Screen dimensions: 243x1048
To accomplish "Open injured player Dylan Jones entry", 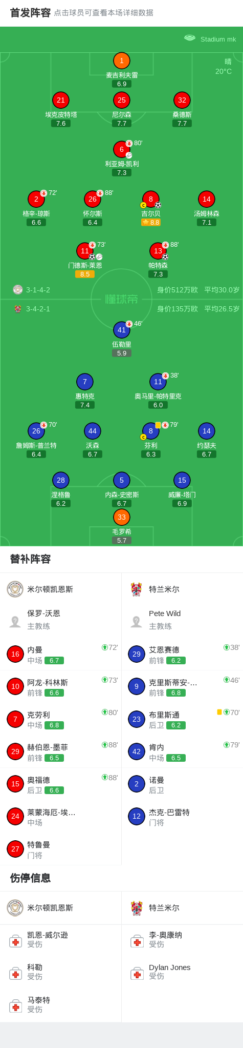I will pos(182,972).
